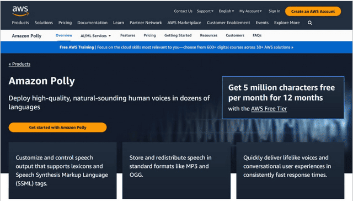353x201 pixels.
Task: Open AWS Marketplace menu
Action: coord(184,23)
